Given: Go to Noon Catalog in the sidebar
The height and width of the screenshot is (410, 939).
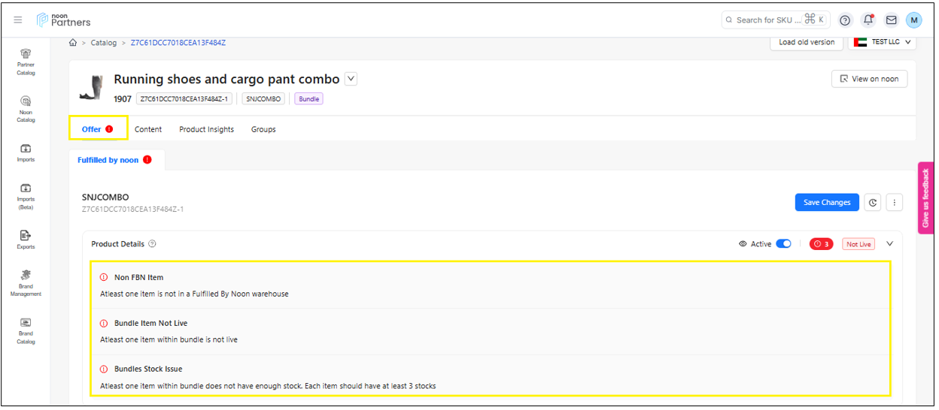Looking at the screenshot, I should pos(26,101).
